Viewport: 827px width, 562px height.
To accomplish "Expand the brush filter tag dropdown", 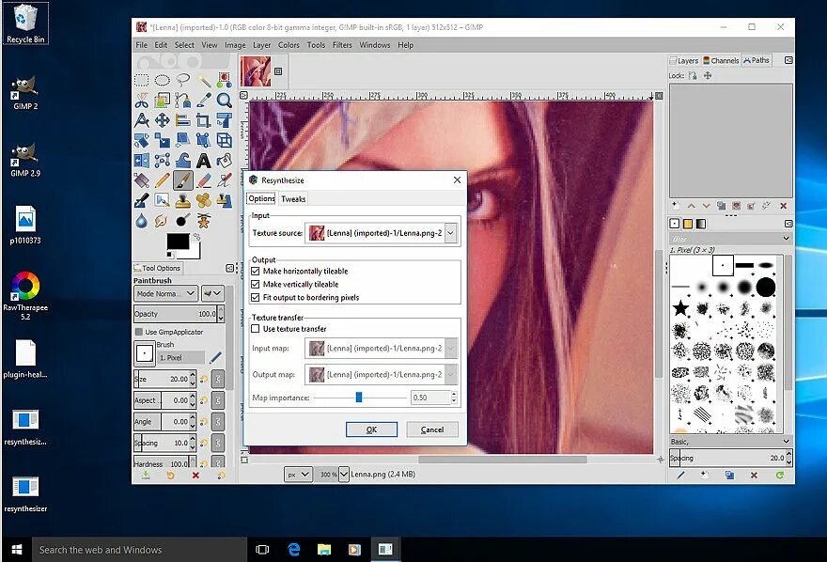I will click(x=786, y=239).
